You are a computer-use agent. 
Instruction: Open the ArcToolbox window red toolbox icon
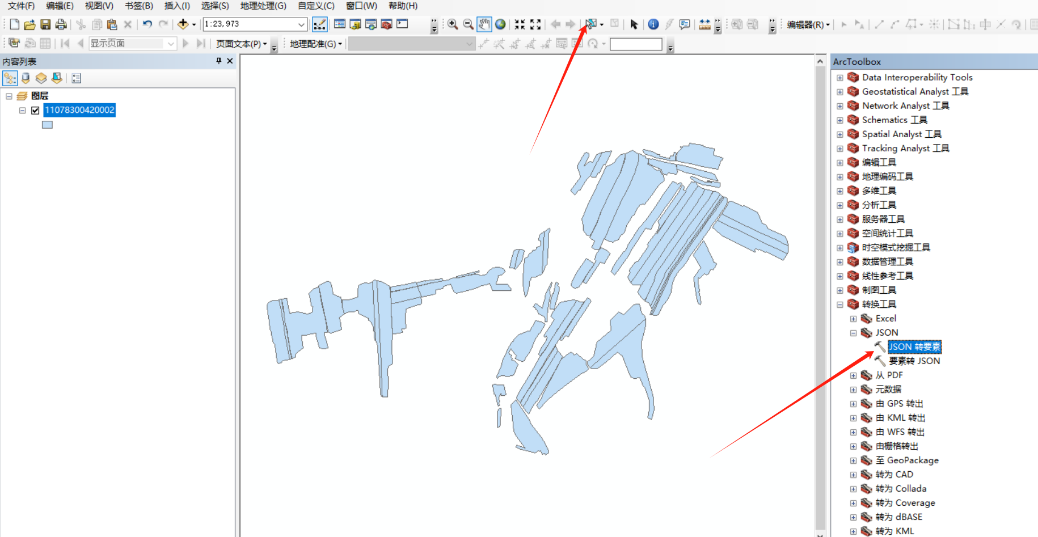pos(387,24)
